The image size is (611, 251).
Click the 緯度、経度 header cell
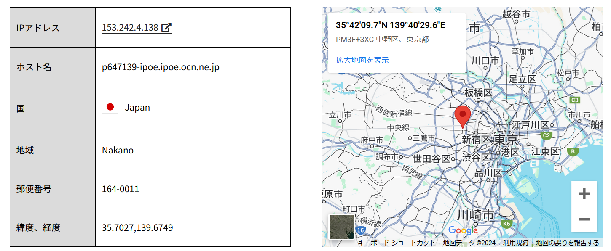click(x=53, y=227)
